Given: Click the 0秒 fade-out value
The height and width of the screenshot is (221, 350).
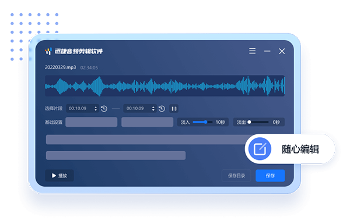Looking at the screenshot, I should tap(276, 122).
